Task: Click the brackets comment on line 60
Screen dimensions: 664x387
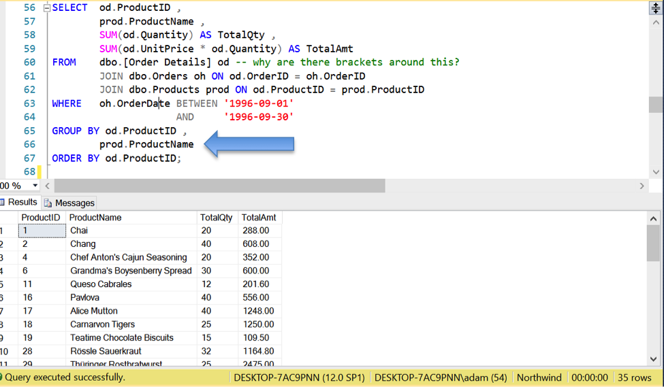Action: (347, 62)
